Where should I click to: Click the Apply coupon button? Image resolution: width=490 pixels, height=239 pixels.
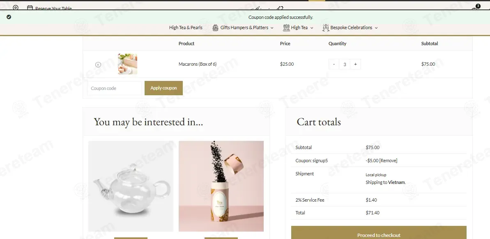coord(163,88)
